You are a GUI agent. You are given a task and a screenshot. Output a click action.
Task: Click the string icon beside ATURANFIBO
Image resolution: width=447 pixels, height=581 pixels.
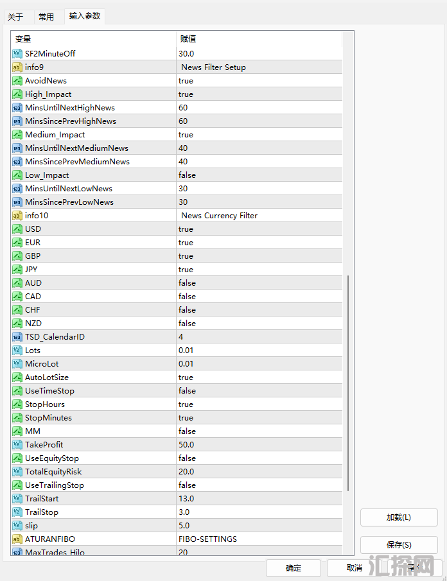point(17,539)
